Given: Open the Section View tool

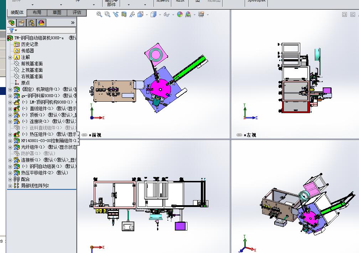Looking at the screenshot, I should pos(124,15).
